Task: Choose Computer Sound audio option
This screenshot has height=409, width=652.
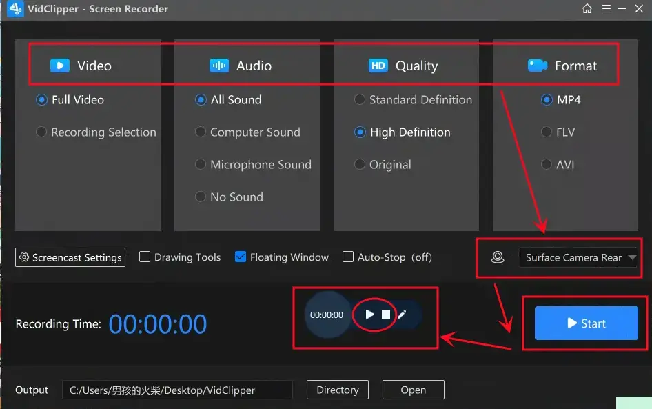Action: click(x=248, y=132)
